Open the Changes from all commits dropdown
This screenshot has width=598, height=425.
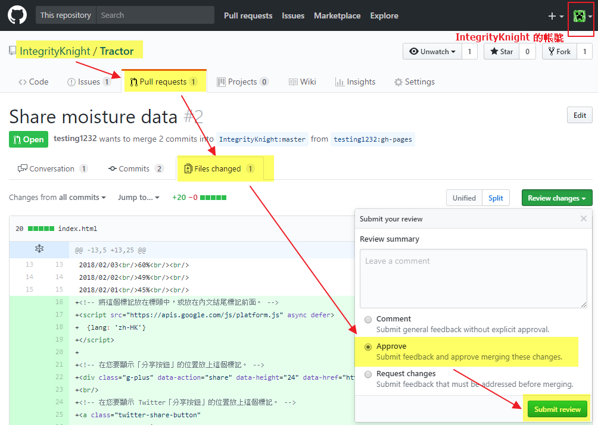click(57, 197)
